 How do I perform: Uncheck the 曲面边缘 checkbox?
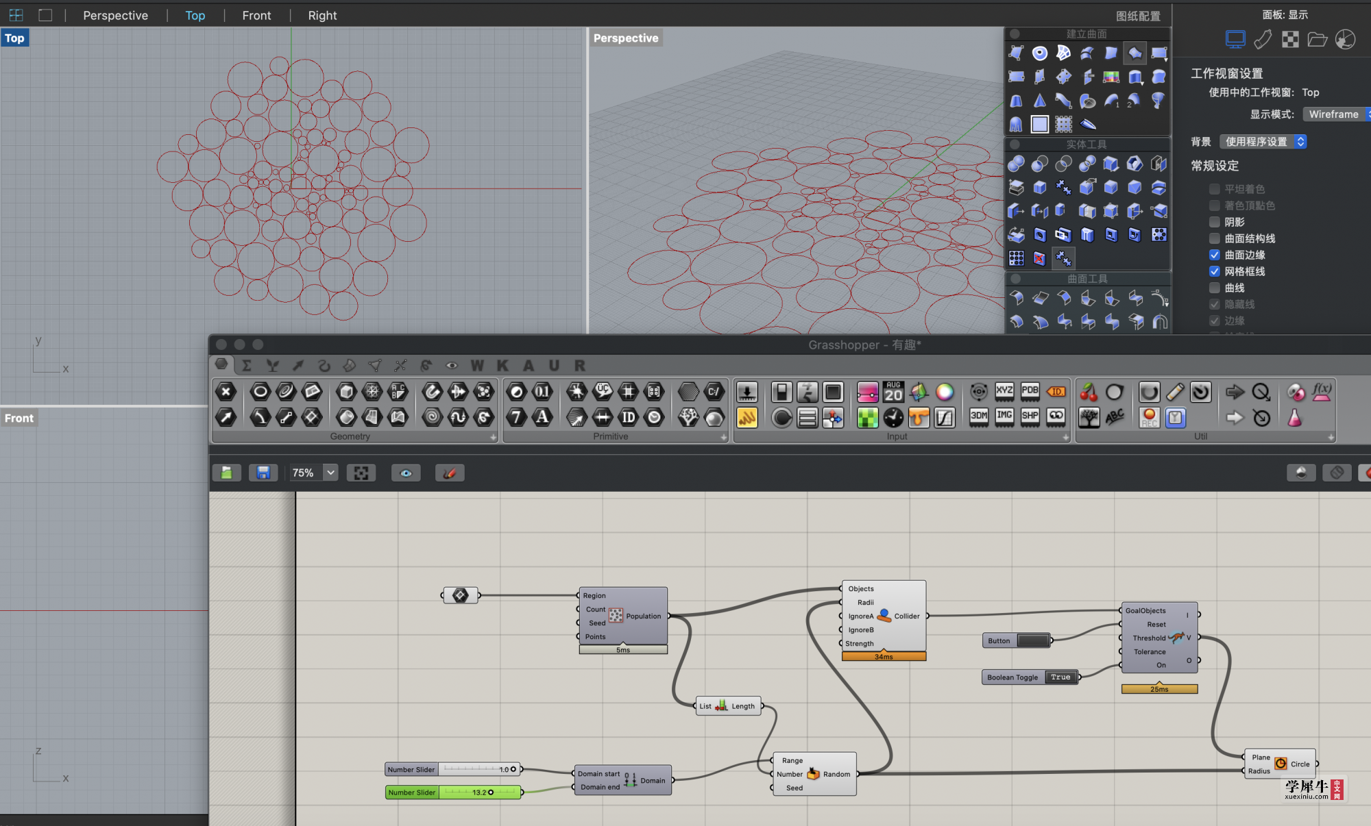pos(1215,255)
